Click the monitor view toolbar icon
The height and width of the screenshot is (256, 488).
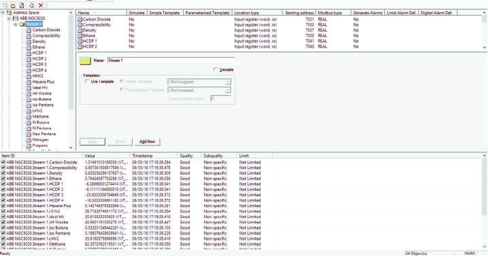click(x=6, y=5)
